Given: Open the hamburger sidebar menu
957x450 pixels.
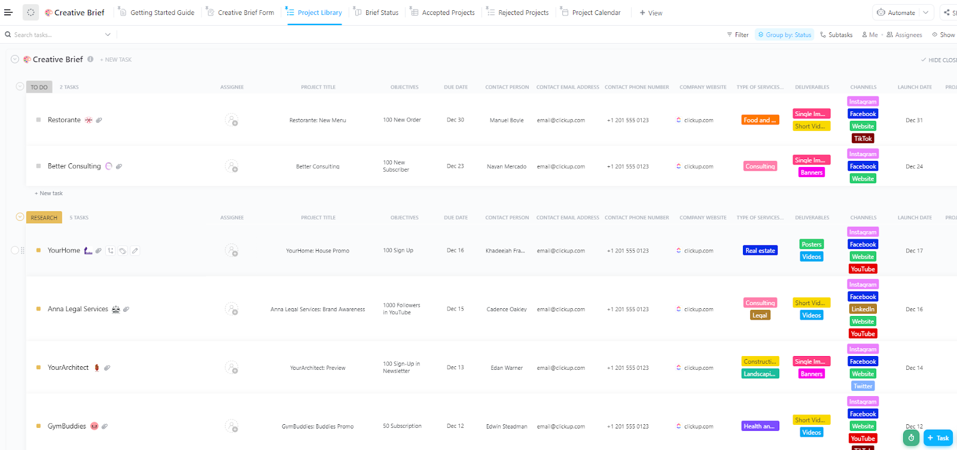Looking at the screenshot, I should click(x=8, y=12).
